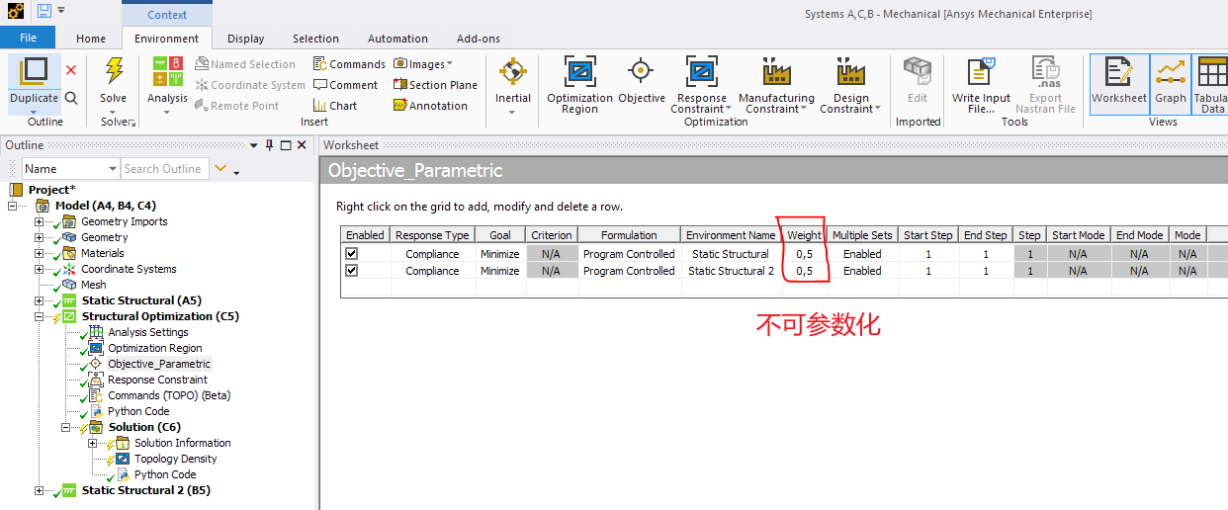Add an Objective
The image size is (1228, 510).
point(642,79)
